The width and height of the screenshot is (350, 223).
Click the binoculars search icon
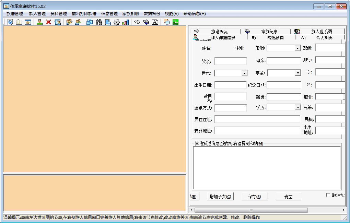tap(99, 22)
